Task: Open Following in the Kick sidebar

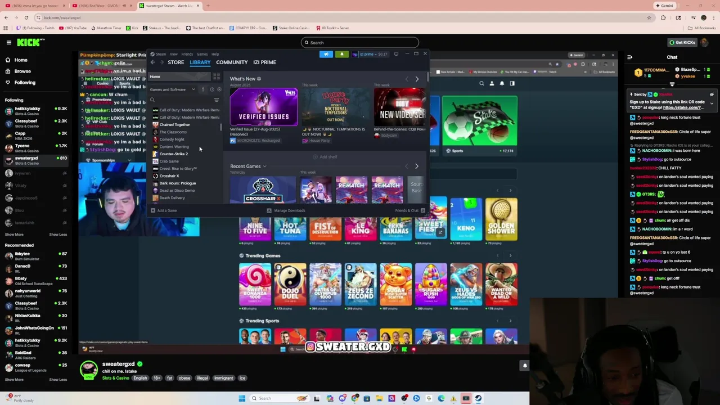Action: [25, 82]
